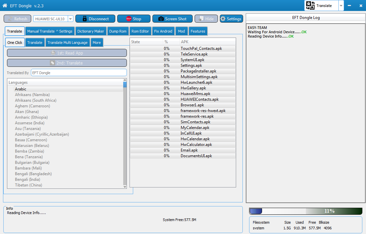Click the scroll down arrow of languages list
The image size is (366, 234).
(125, 187)
